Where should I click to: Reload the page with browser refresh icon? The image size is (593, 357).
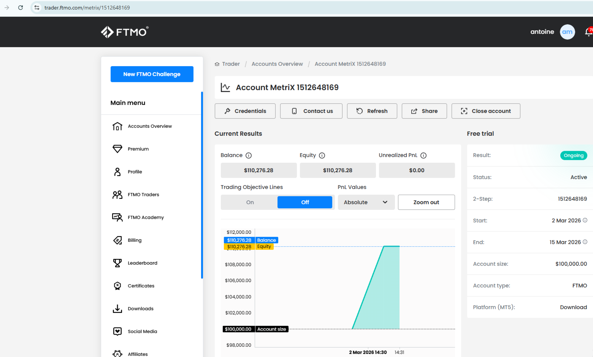click(21, 8)
